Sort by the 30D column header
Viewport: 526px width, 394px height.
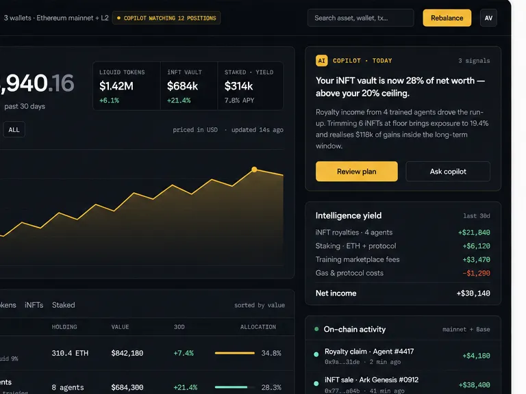179,327
